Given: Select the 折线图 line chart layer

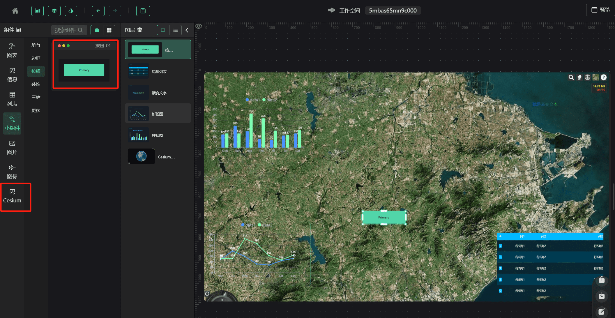Looking at the screenshot, I should click(x=158, y=114).
